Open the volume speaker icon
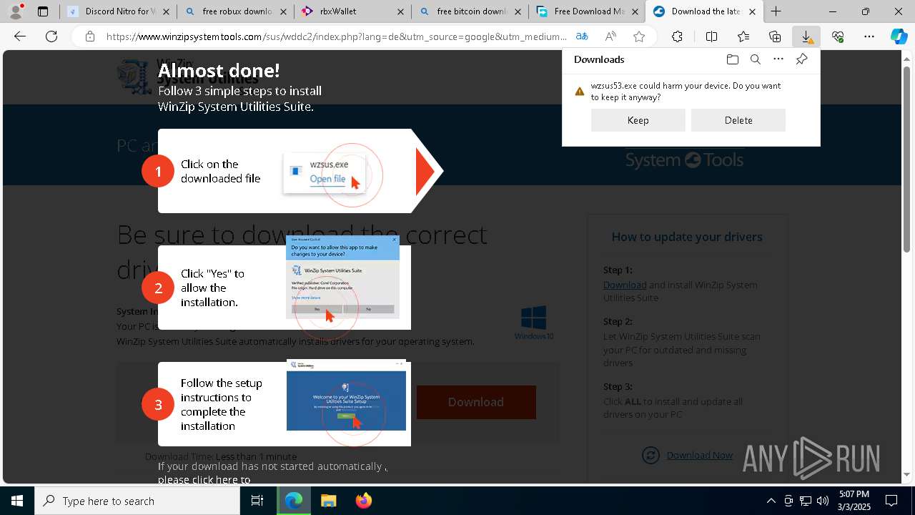Screen dimensions: 915x515 pos(822,501)
